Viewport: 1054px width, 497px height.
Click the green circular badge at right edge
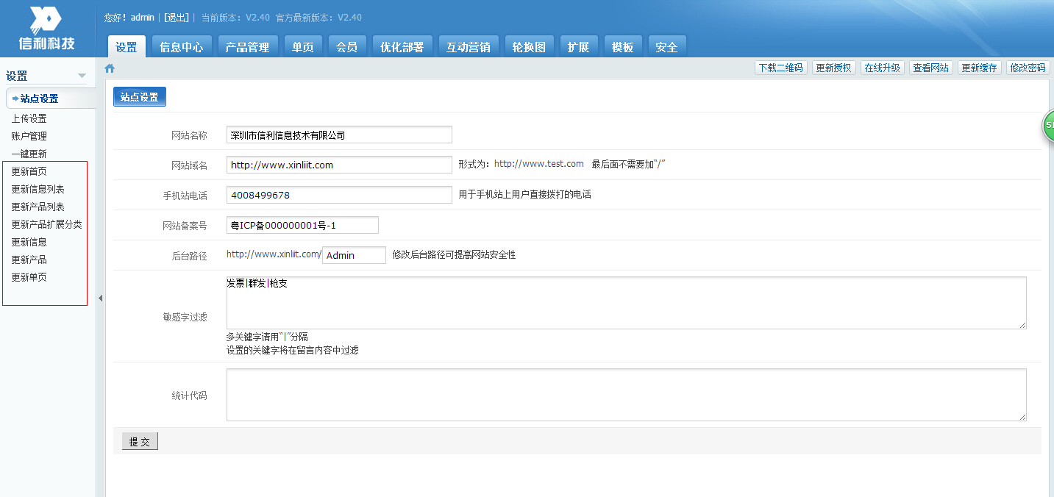click(x=1048, y=126)
